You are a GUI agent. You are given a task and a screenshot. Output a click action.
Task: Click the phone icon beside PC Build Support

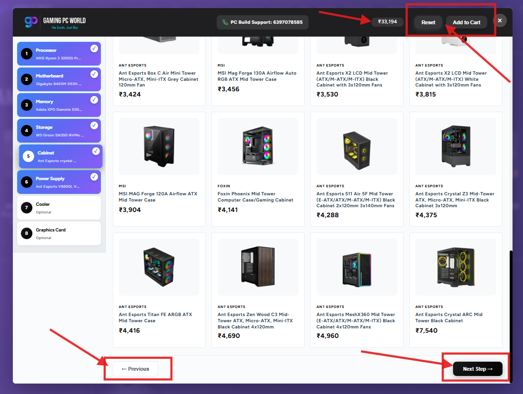click(225, 22)
